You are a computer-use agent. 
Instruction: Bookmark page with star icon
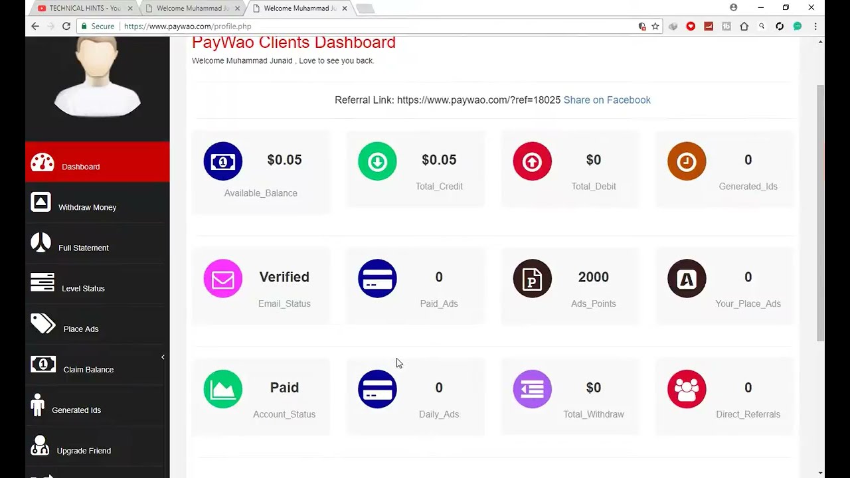(655, 27)
